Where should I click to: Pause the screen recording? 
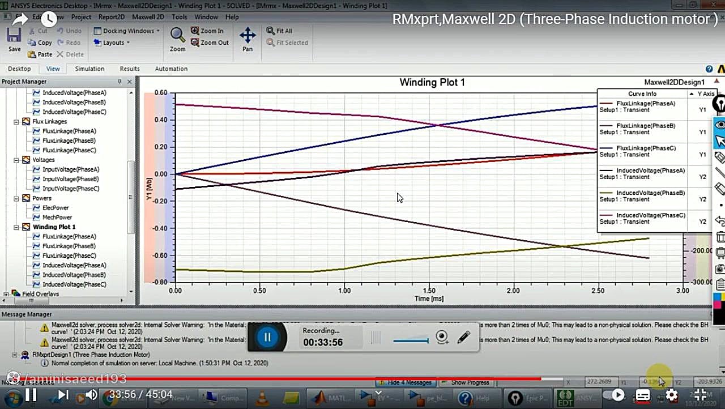click(x=267, y=338)
